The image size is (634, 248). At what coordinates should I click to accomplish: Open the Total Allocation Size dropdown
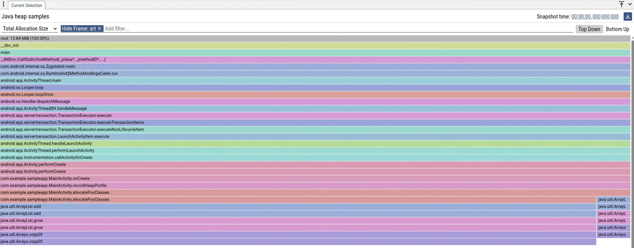(30, 29)
